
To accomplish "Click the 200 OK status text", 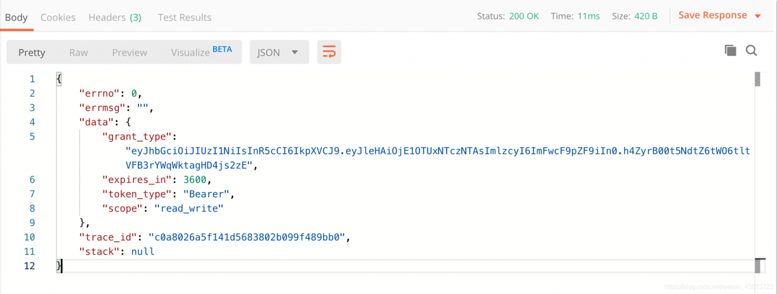I will tap(524, 16).
